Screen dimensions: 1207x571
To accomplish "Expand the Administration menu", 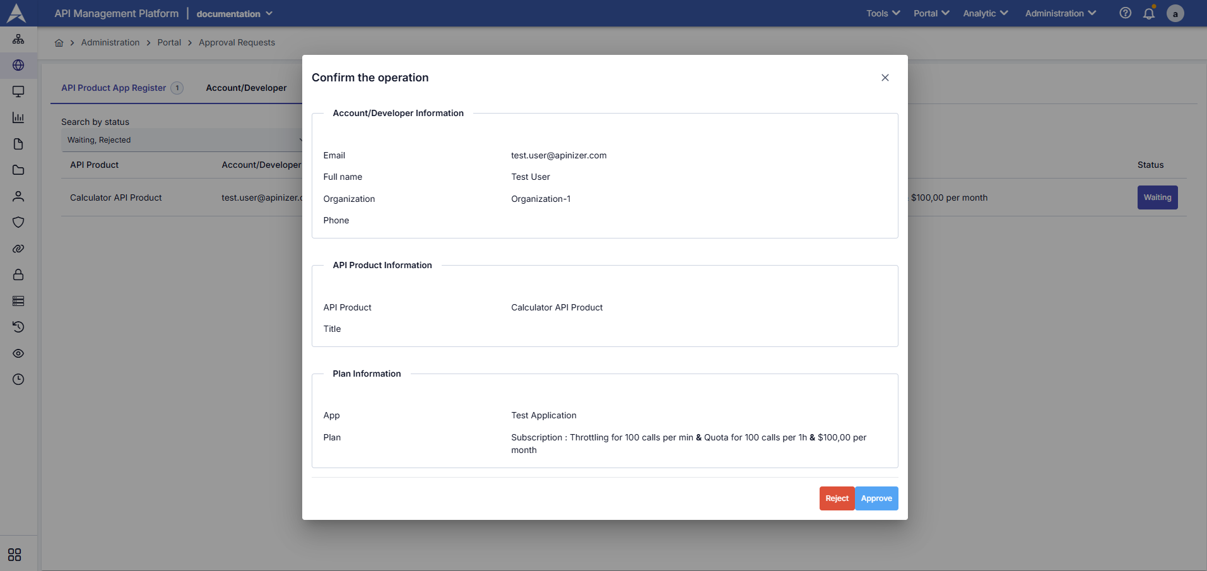I will click(x=1059, y=13).
